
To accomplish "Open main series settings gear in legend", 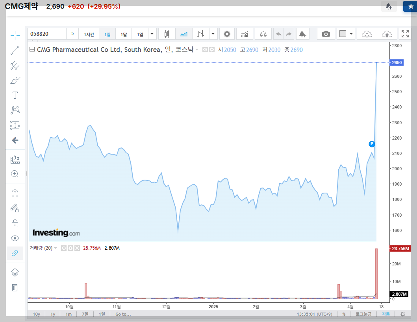I will (212, 50).
